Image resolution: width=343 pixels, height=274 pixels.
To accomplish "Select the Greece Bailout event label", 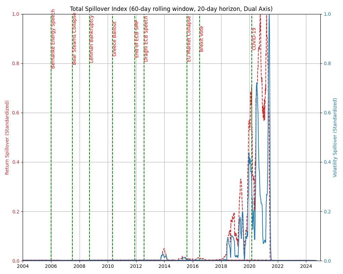I will (x=115, y=39).
